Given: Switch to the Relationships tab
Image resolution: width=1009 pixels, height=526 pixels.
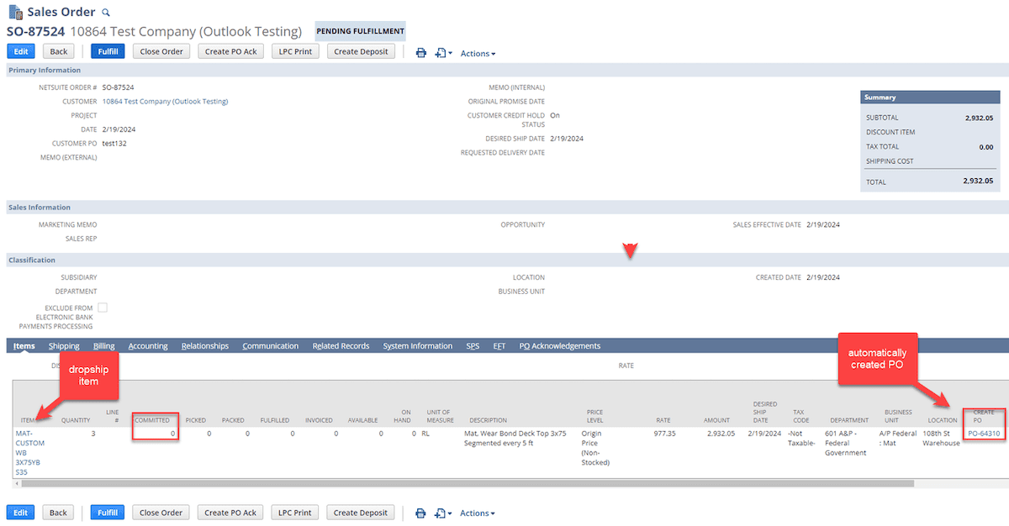Looking at the screenshot, I should click(205, 346).
